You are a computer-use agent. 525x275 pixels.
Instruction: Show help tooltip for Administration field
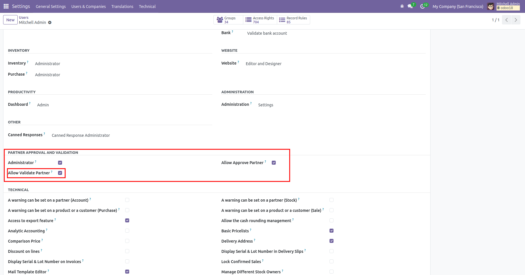(x=251, y=103)
